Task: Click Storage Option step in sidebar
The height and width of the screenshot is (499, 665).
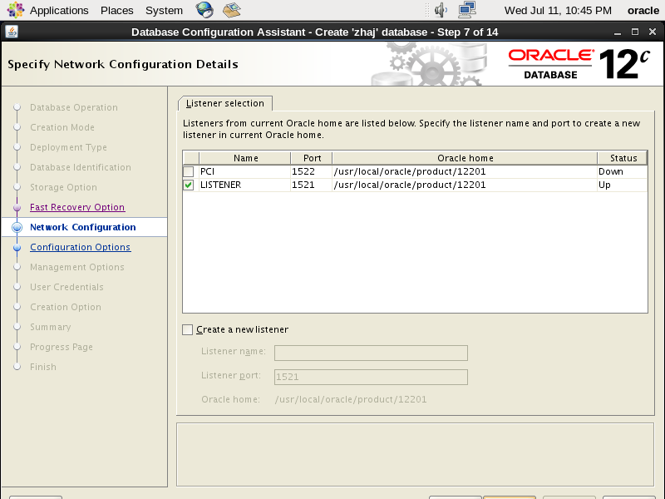Action: (x=63, y=187)
